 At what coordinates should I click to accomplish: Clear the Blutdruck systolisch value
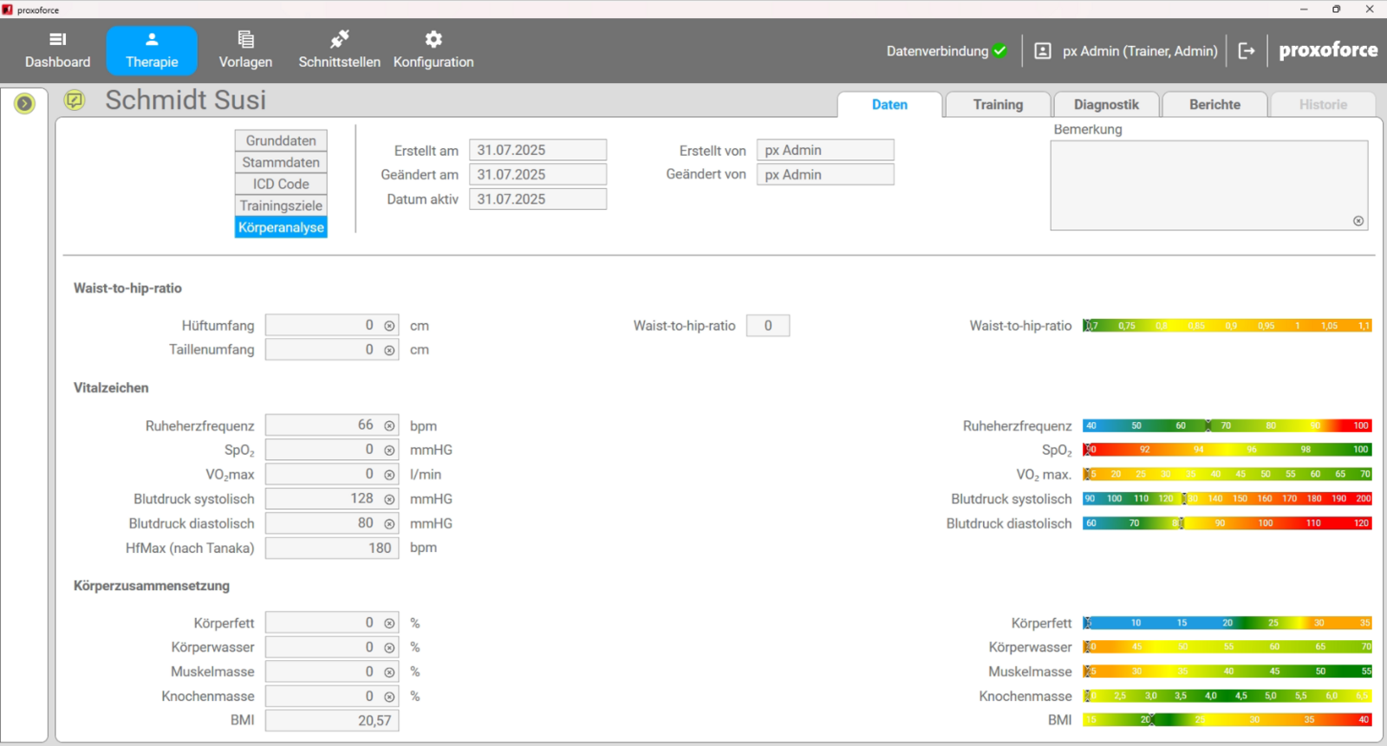click(x=389, y=500)
